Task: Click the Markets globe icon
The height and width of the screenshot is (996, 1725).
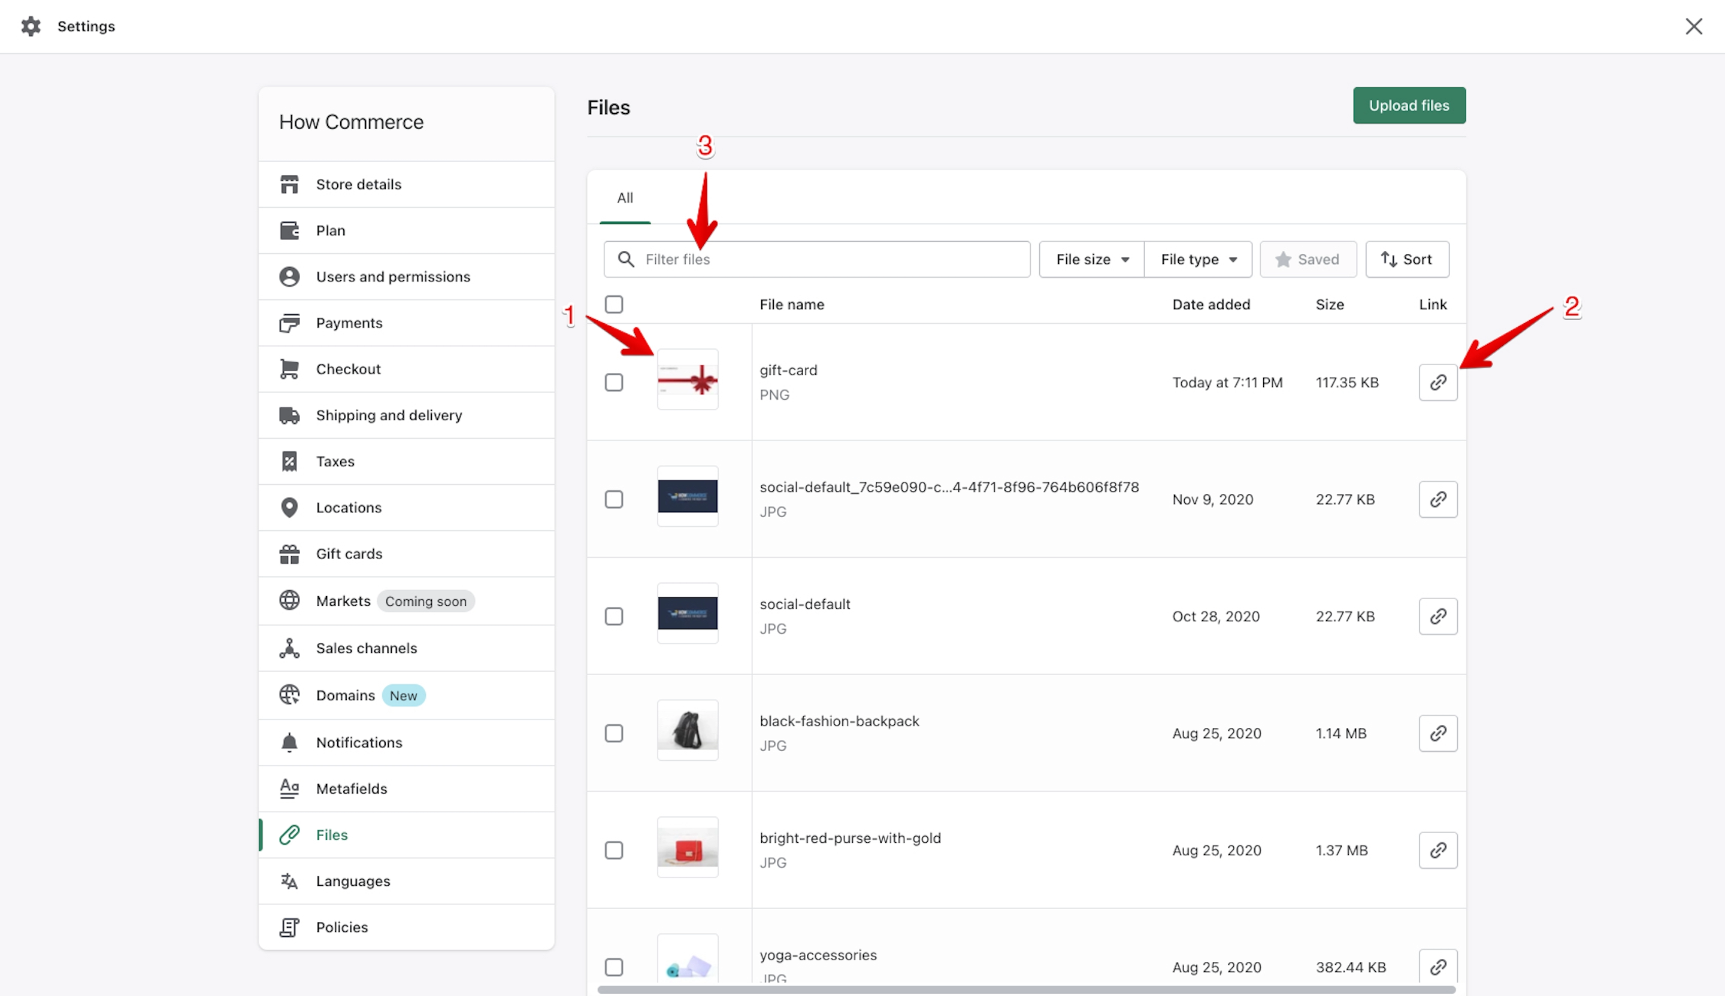Action: coord(289,600)
